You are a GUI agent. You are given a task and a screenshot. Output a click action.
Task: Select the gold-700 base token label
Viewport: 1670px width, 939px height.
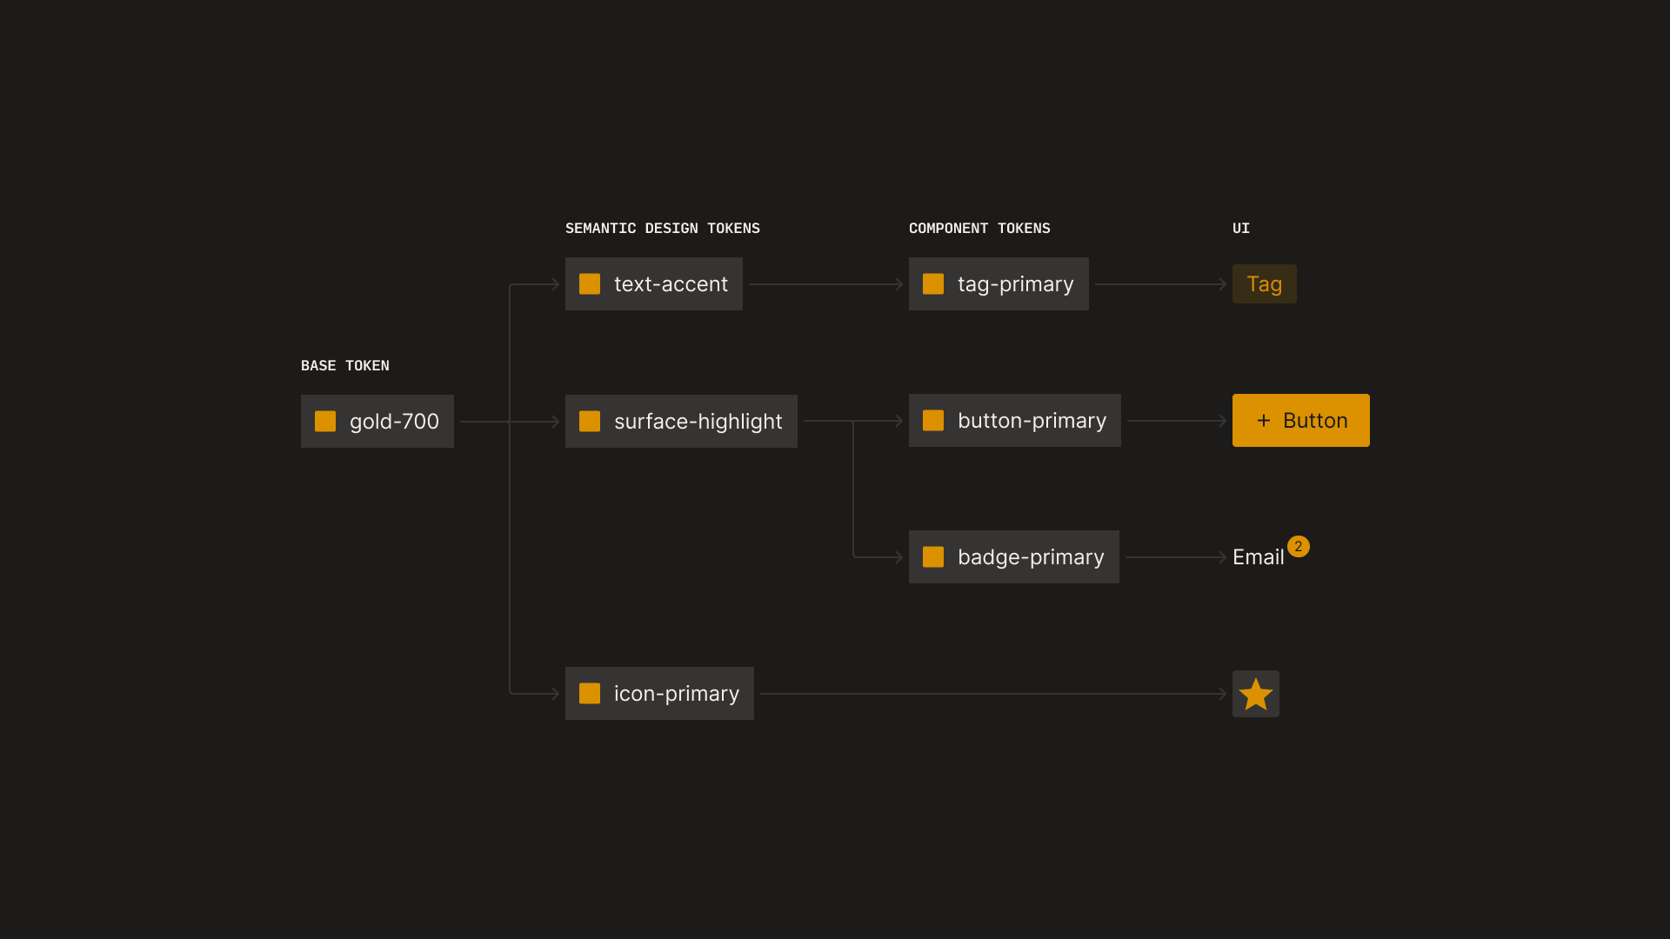[x=394, y=422]
